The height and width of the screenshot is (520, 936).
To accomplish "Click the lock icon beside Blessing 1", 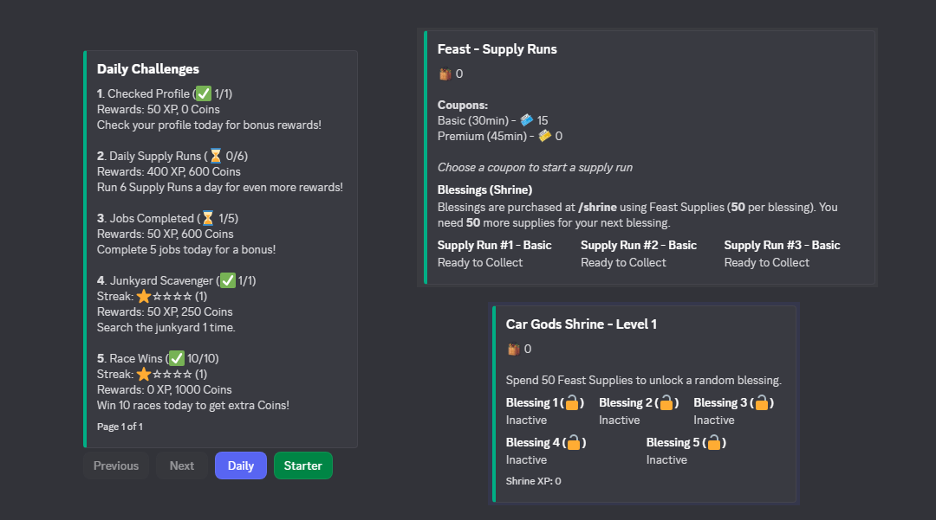I will click(572, 402).
